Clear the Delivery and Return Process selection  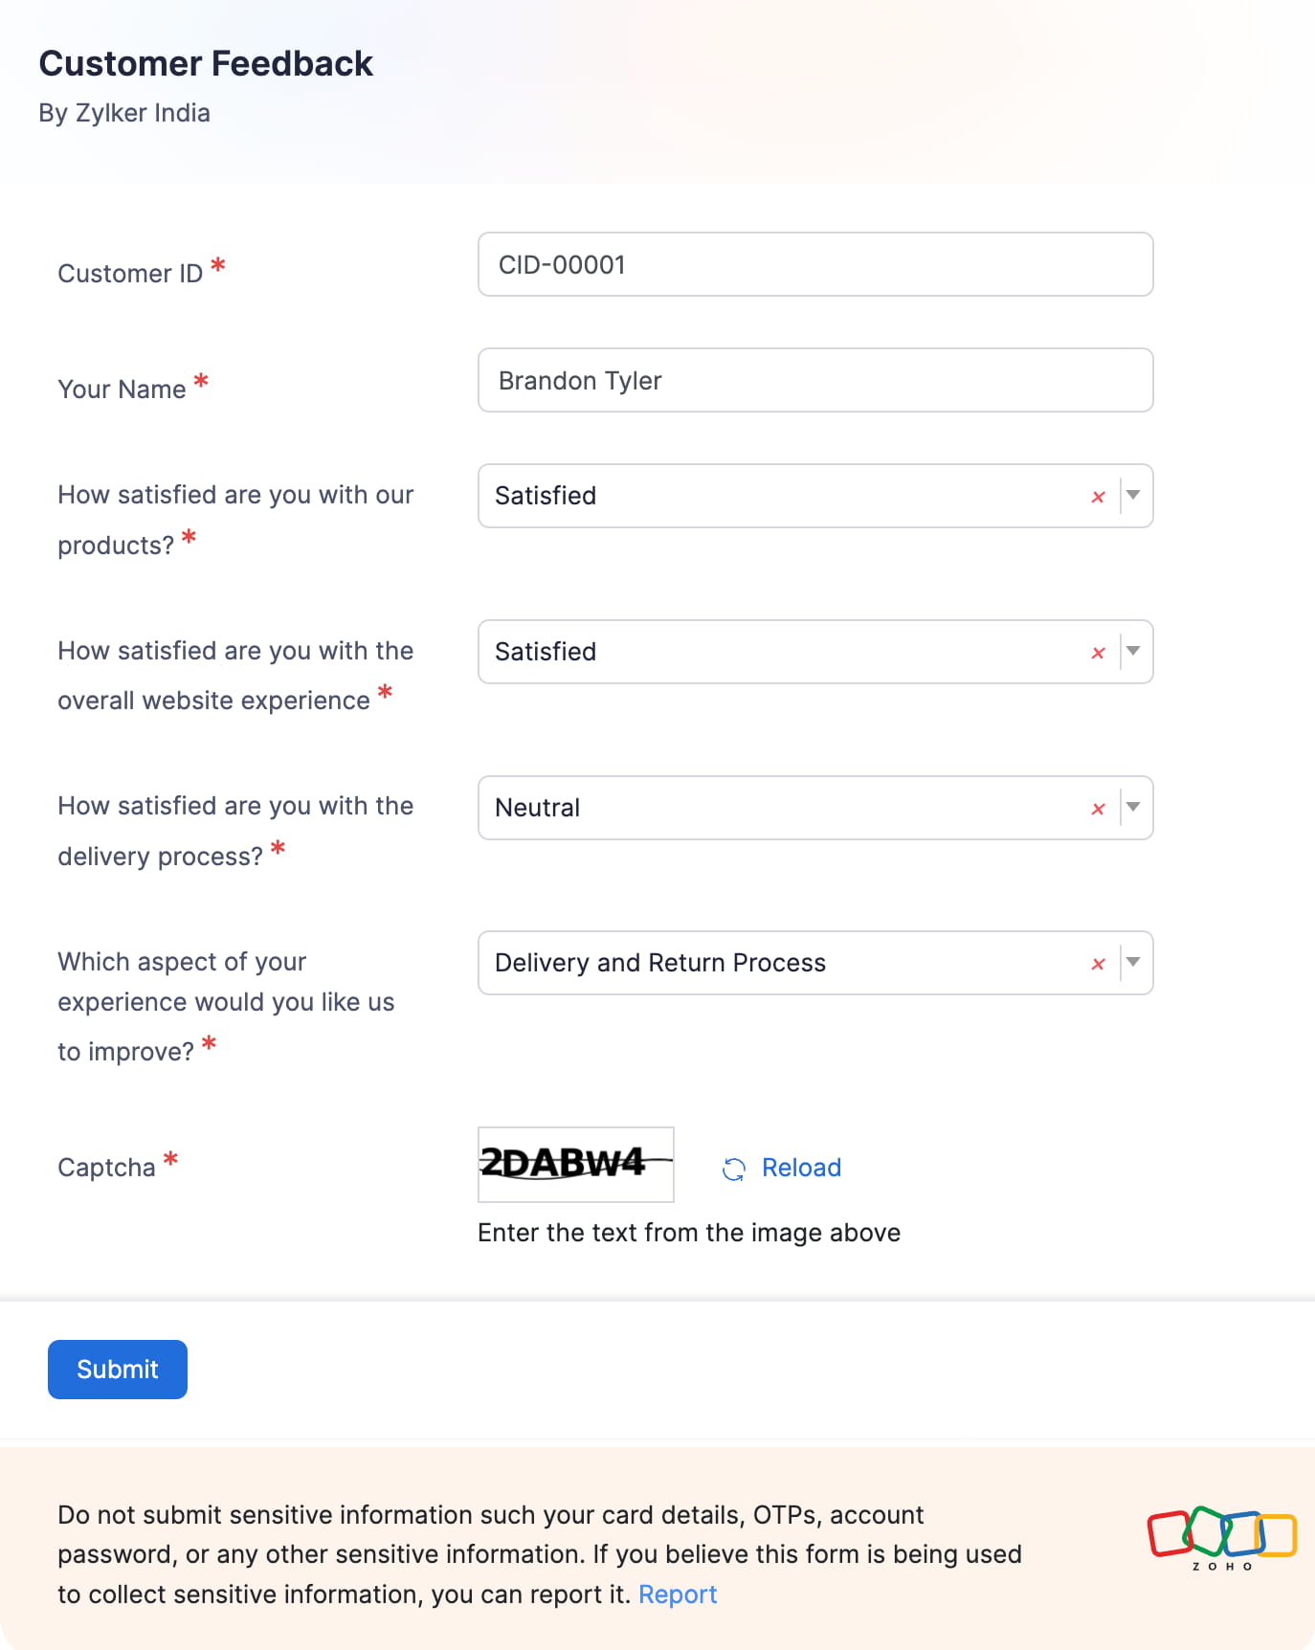[1097, 963]
